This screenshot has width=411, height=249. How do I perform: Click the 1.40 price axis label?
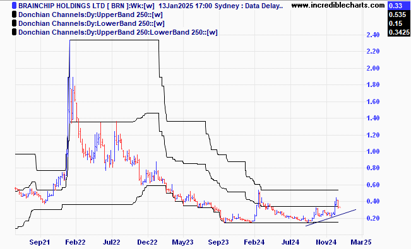tap(373, 118)
